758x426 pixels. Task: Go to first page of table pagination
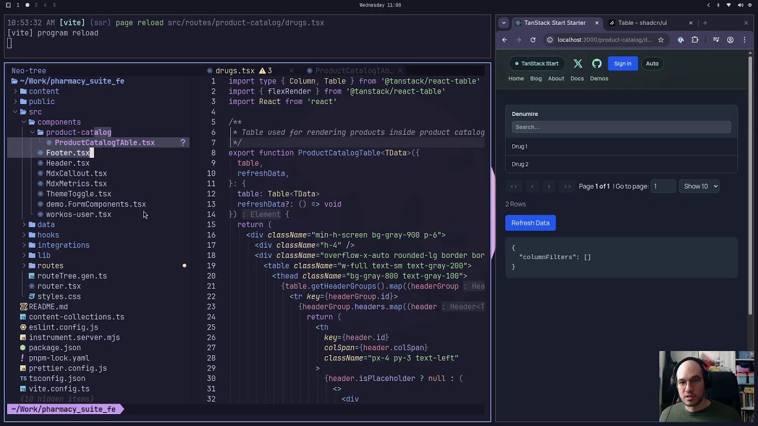pos(513,186)
